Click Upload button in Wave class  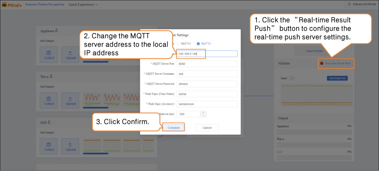click(x=70, y=101)
